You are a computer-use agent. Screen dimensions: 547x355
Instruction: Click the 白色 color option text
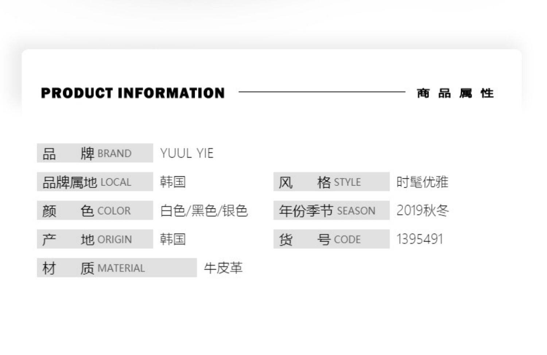click(173, 211)
